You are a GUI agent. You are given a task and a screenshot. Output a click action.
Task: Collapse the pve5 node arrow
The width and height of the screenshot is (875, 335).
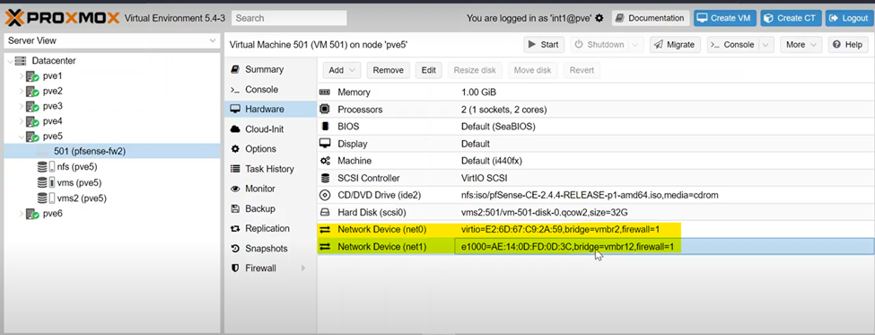click(x=22, y=137)
